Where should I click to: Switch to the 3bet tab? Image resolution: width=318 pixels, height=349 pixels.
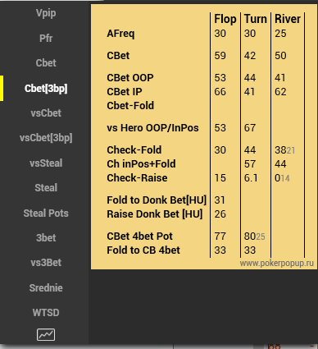pyautogui.click(x=46, y=237)
